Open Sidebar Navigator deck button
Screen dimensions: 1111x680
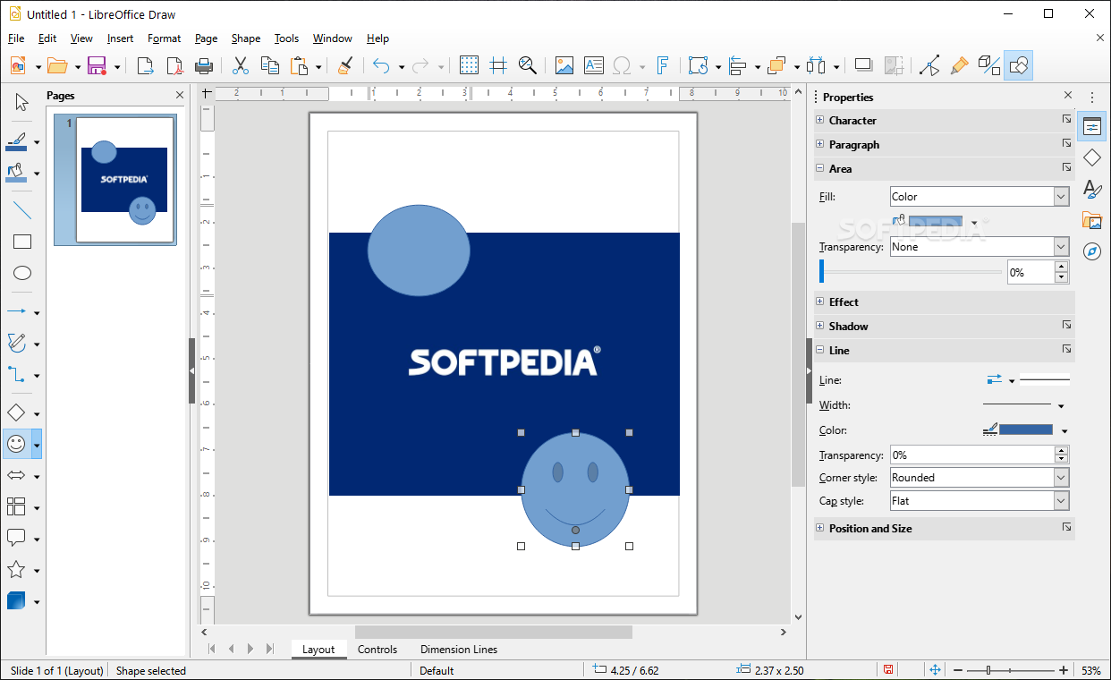coord(1092,251)
